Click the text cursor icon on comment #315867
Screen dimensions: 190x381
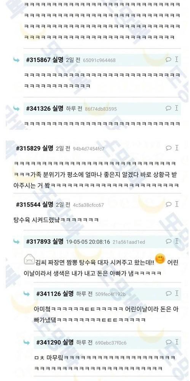177,59
